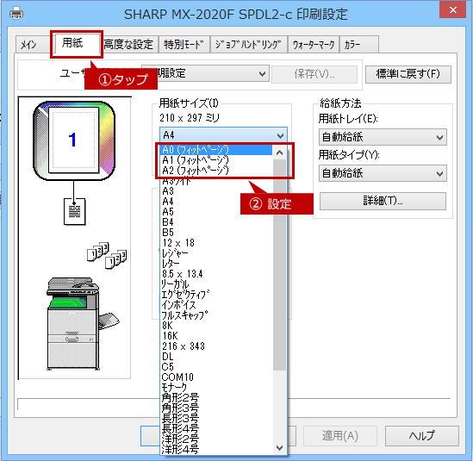The image size is (473, 461).
Task: Click the 保存(V)... button
Action: coord(314,74)
